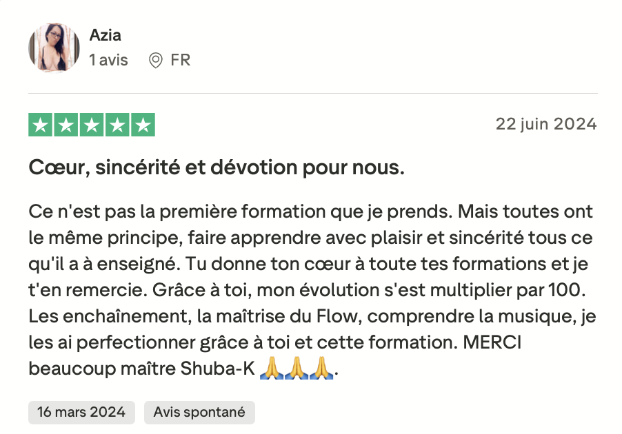Click the fourth green rating star
The width and height of the screenshot is (622, 434).
pos(117,124)
